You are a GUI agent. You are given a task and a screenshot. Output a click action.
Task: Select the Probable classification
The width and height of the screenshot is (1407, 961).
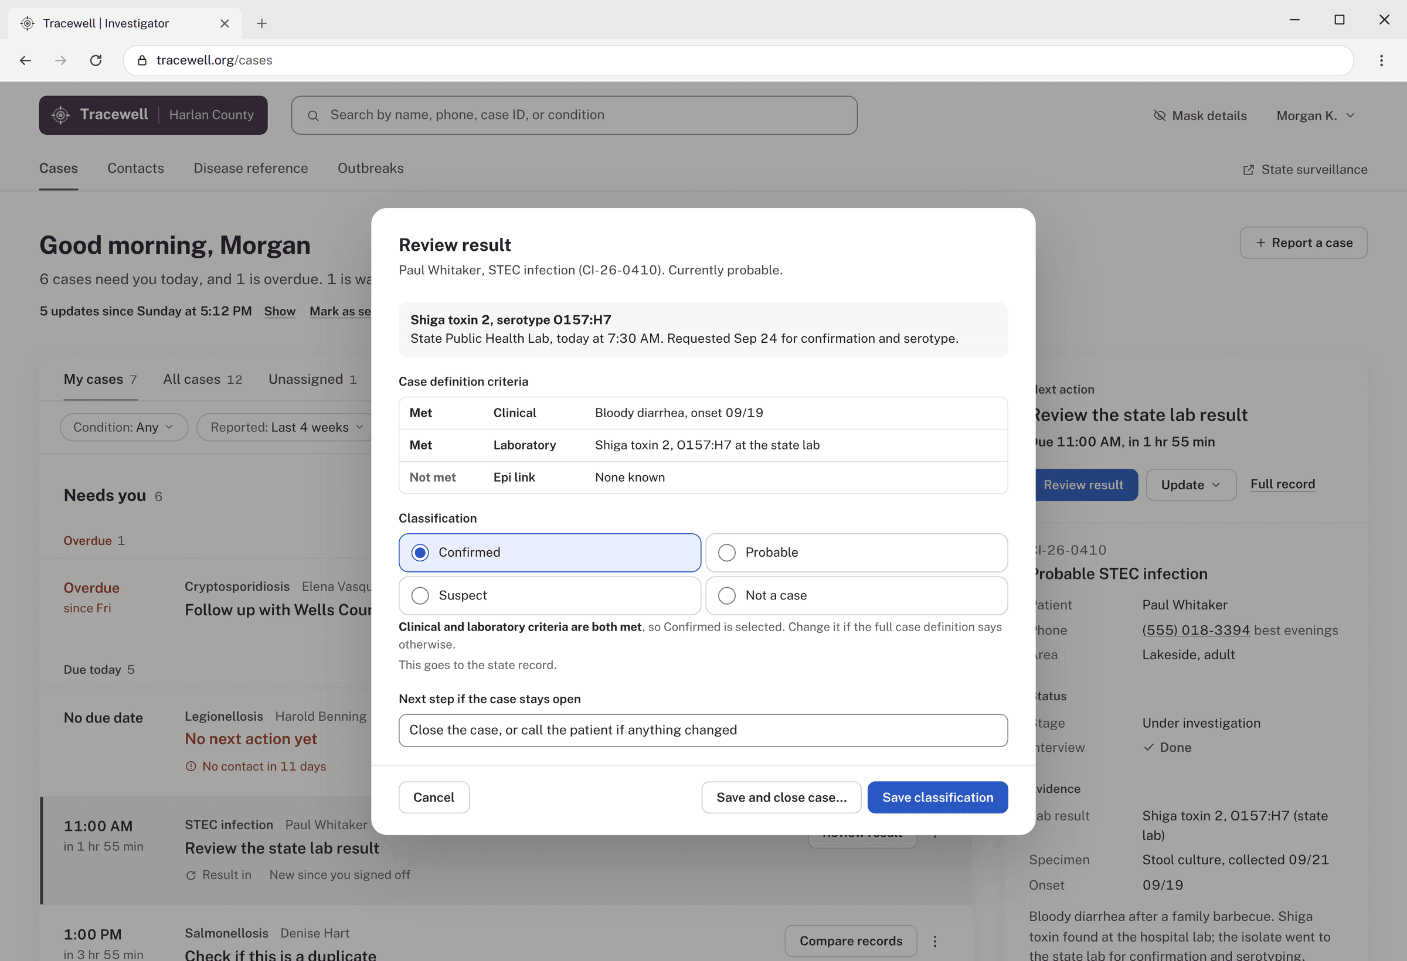click(856, 553)
